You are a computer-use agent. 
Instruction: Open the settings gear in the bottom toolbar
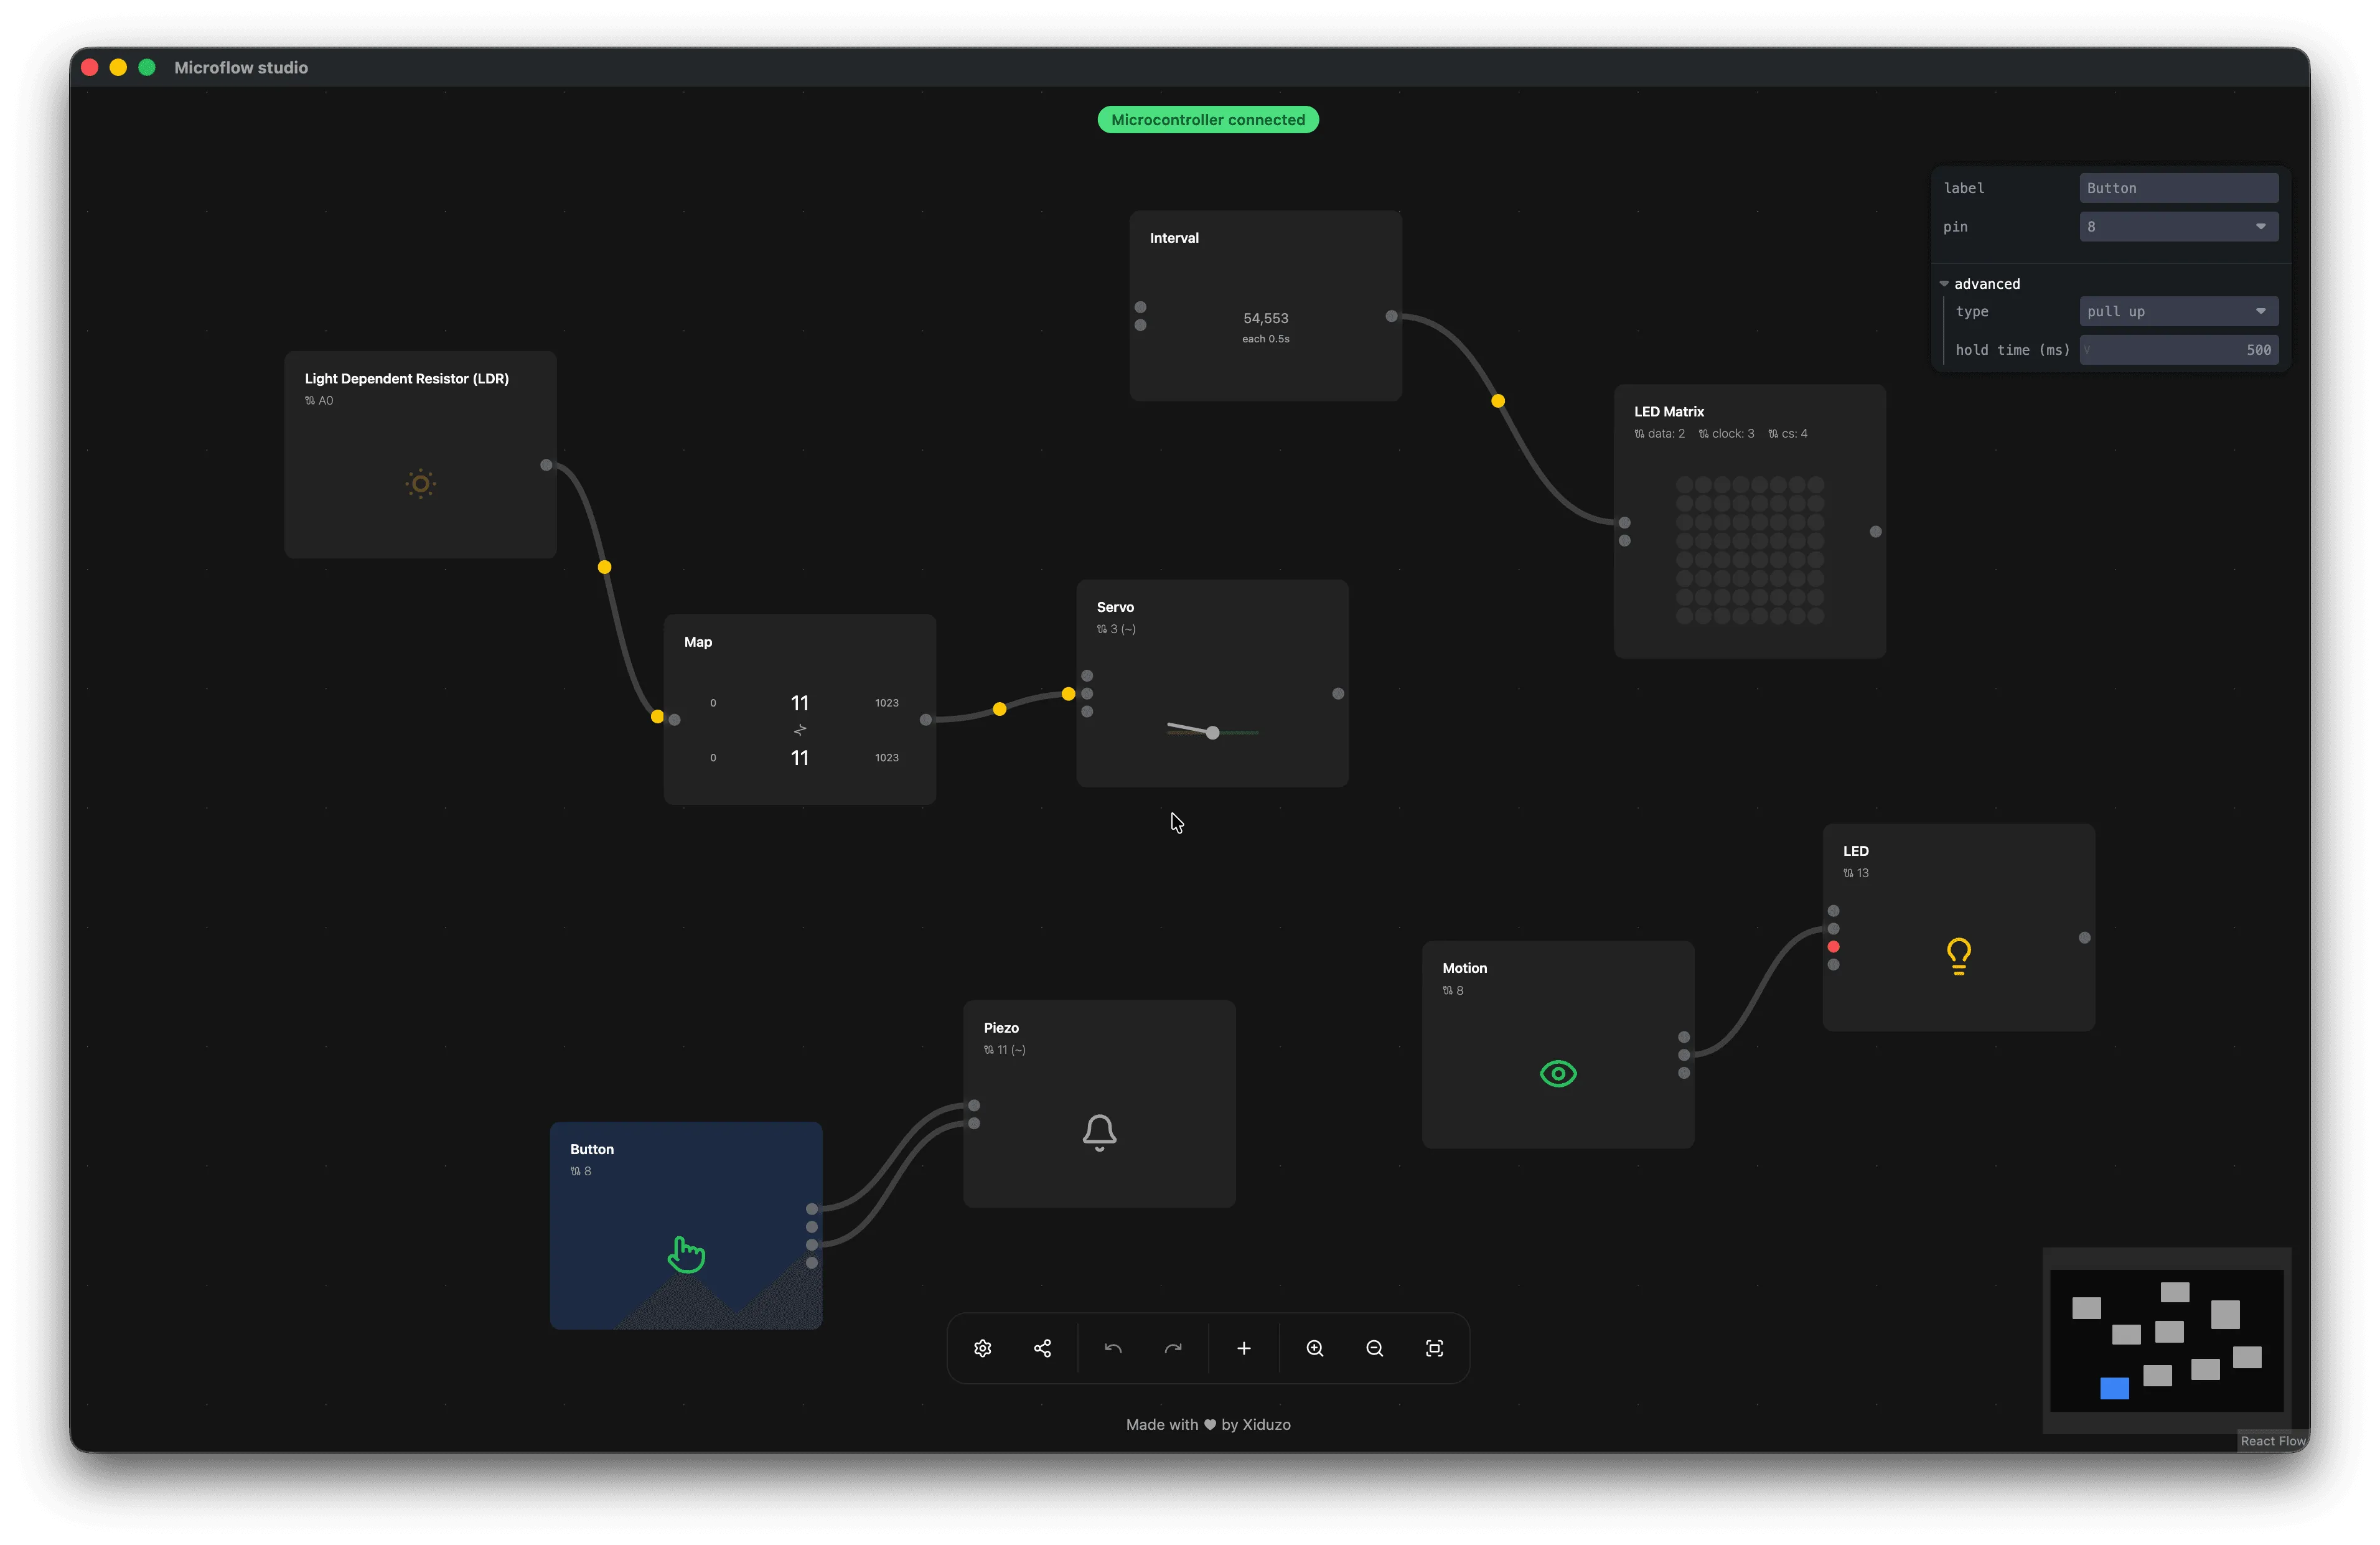pyautogui.click(x=982, y=1348)
